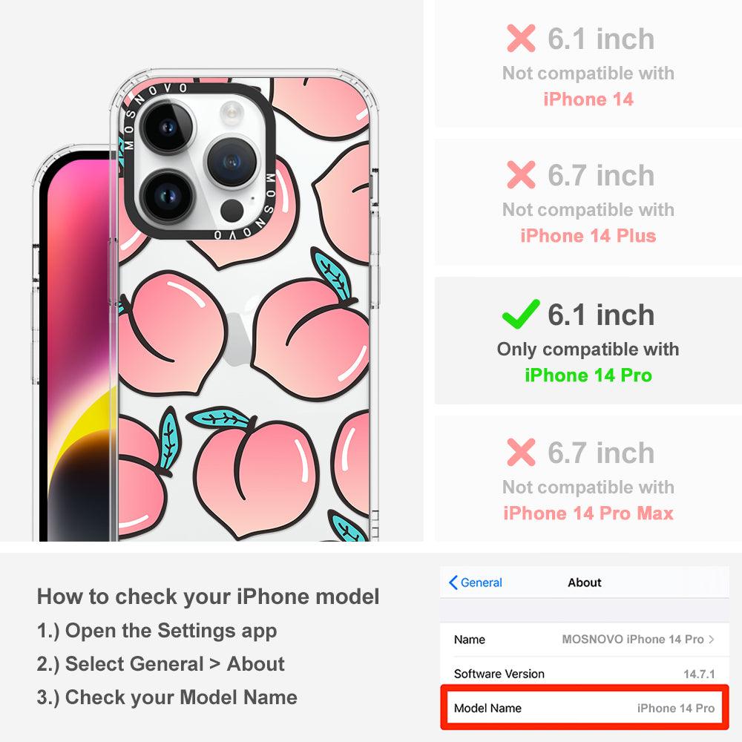Click the MOSNOVO iPhone 14 Pro name value
This screenshot has height=742, width=742.
tap(633, 640)
